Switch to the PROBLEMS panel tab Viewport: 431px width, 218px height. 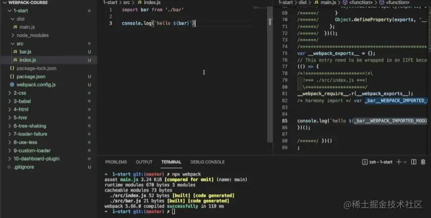click(x=116, y=162)
